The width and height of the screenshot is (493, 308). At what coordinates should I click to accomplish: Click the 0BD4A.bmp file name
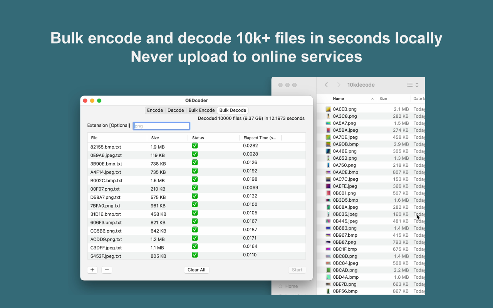[346, 277]
